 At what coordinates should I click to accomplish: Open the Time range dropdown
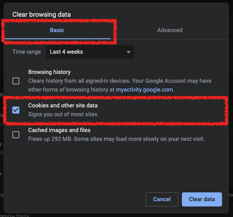90,52
